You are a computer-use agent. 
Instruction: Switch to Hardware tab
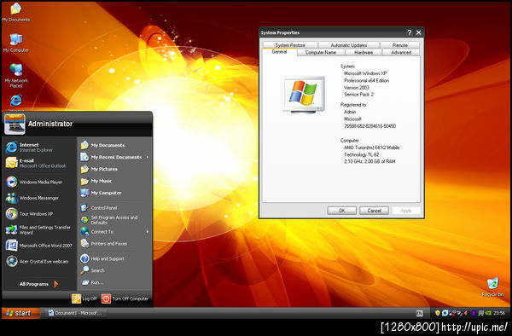pyautogui.click(x=364, y=52)
